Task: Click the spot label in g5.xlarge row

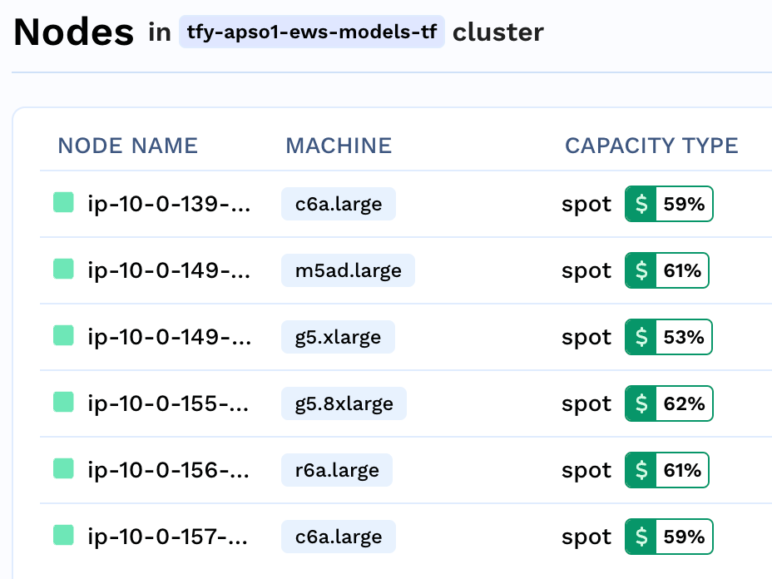Action: [586, 337]
